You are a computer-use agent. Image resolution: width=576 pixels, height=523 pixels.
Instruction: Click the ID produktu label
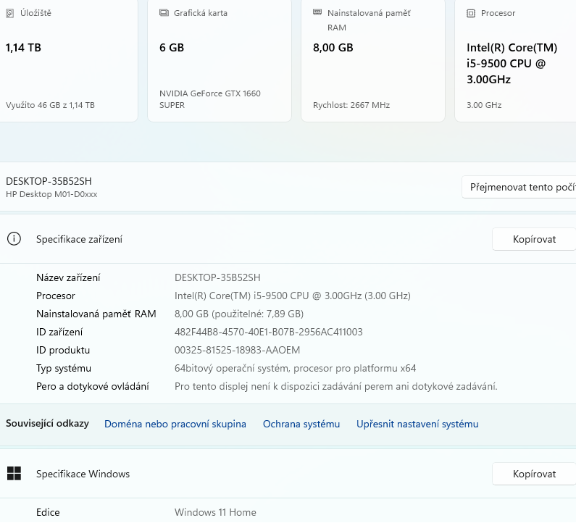pyautogui.click(x=63, y=350)
